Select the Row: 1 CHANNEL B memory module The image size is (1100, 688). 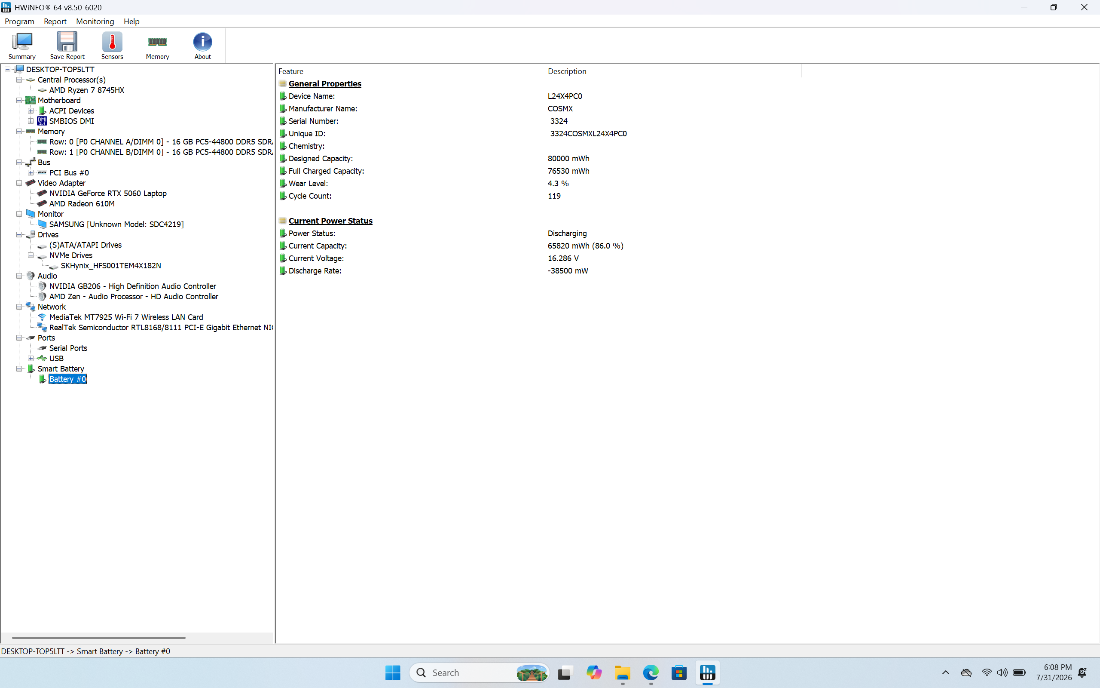tap(161, 152)
